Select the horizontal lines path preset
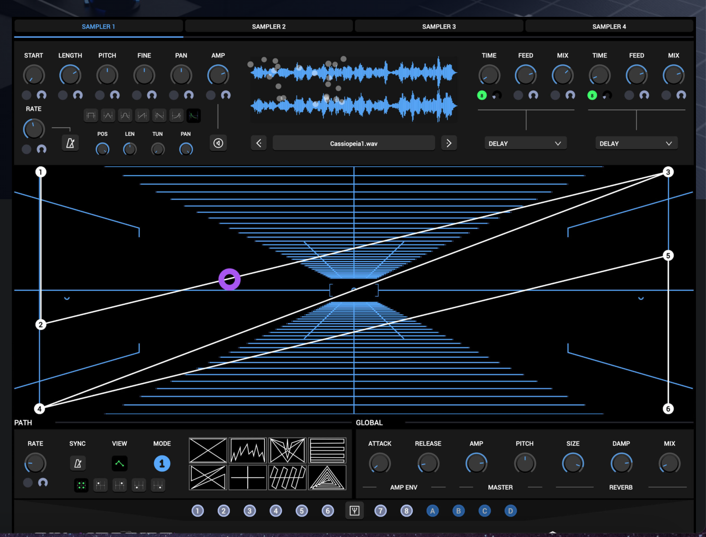 pos(327,450)
